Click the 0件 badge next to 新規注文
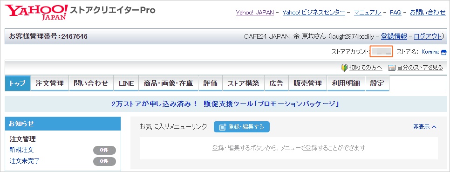This screenshot has width=450, height=172. 104,150
